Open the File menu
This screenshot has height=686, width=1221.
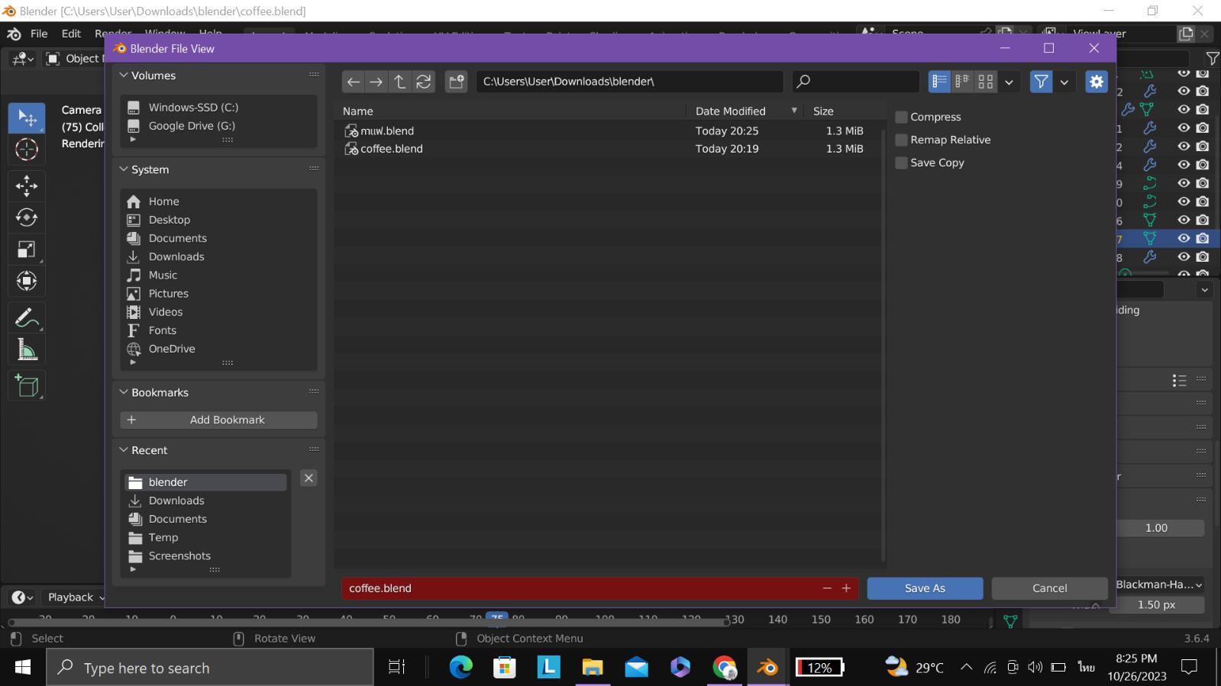coord(39,34)
